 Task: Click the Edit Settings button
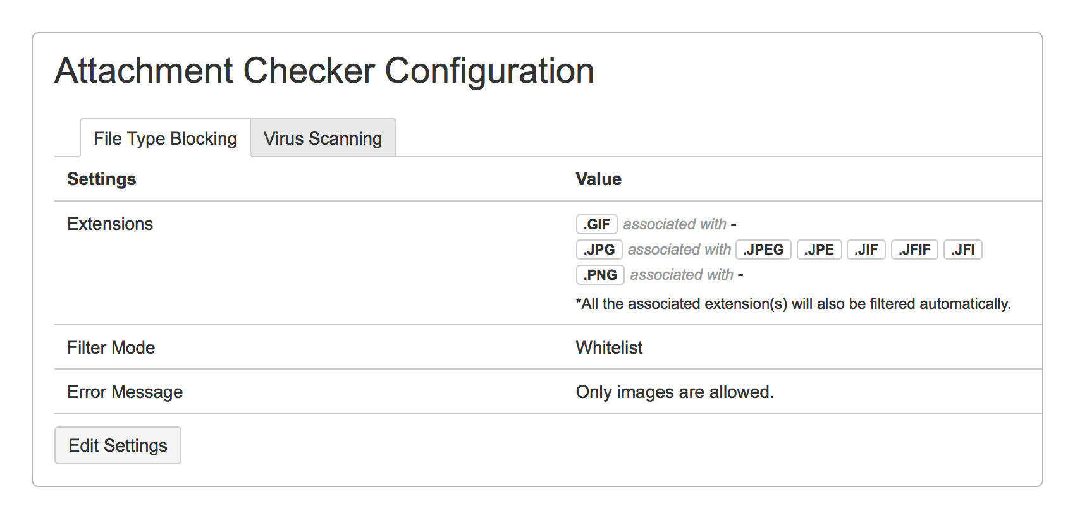point(118,445)
